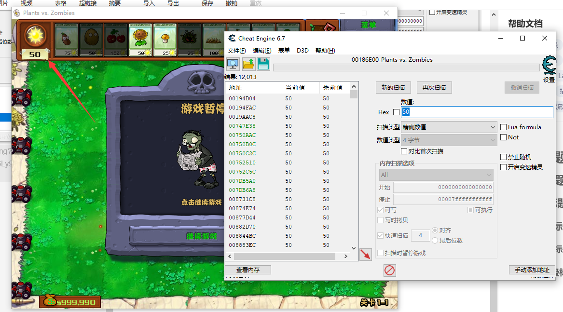The height and width of the screenshot is (312, 563).
Task: Click the 当前值 column header
Action: [301, 88]
